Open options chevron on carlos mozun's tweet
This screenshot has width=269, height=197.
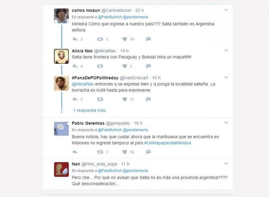[x=226, y=10]
